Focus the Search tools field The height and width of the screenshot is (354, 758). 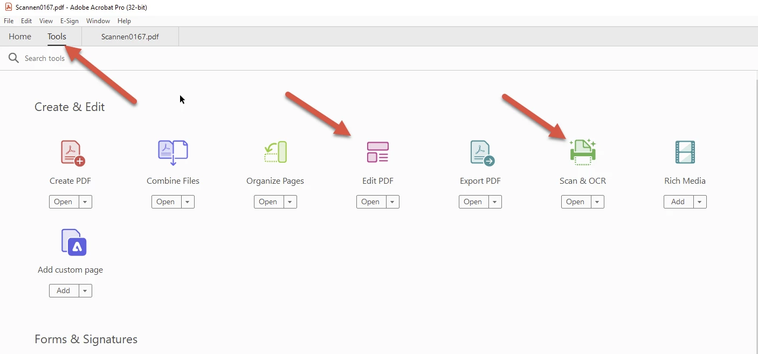(x=45, y=58)
